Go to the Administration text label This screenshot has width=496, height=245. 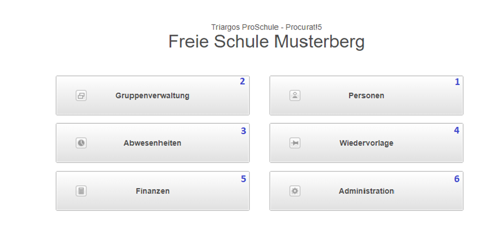coord(366,191)
